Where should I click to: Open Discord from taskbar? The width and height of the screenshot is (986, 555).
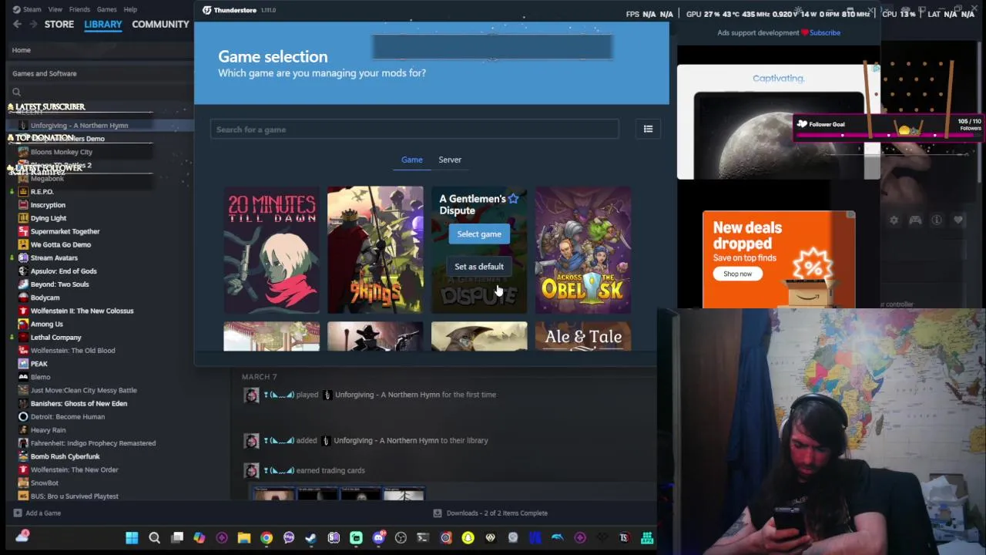point(378,537)
